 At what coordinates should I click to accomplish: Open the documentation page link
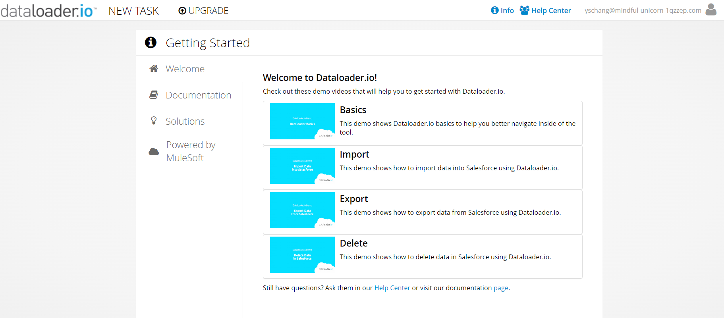coord(501,288)
